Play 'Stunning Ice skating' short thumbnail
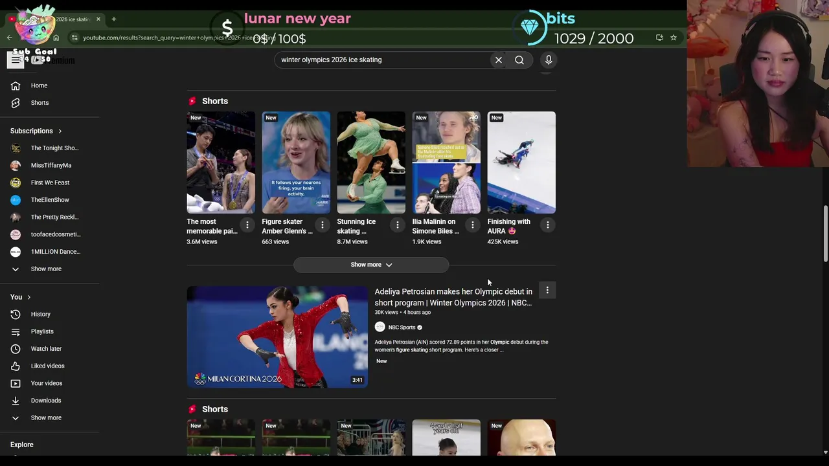This screenshot has width=829, height=466. point(371,162)
